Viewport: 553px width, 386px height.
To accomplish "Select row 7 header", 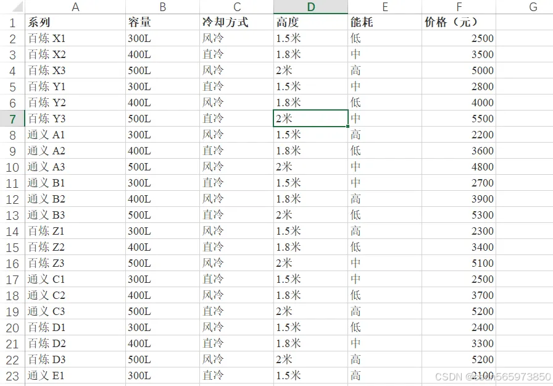I will [x=12, y=119].
